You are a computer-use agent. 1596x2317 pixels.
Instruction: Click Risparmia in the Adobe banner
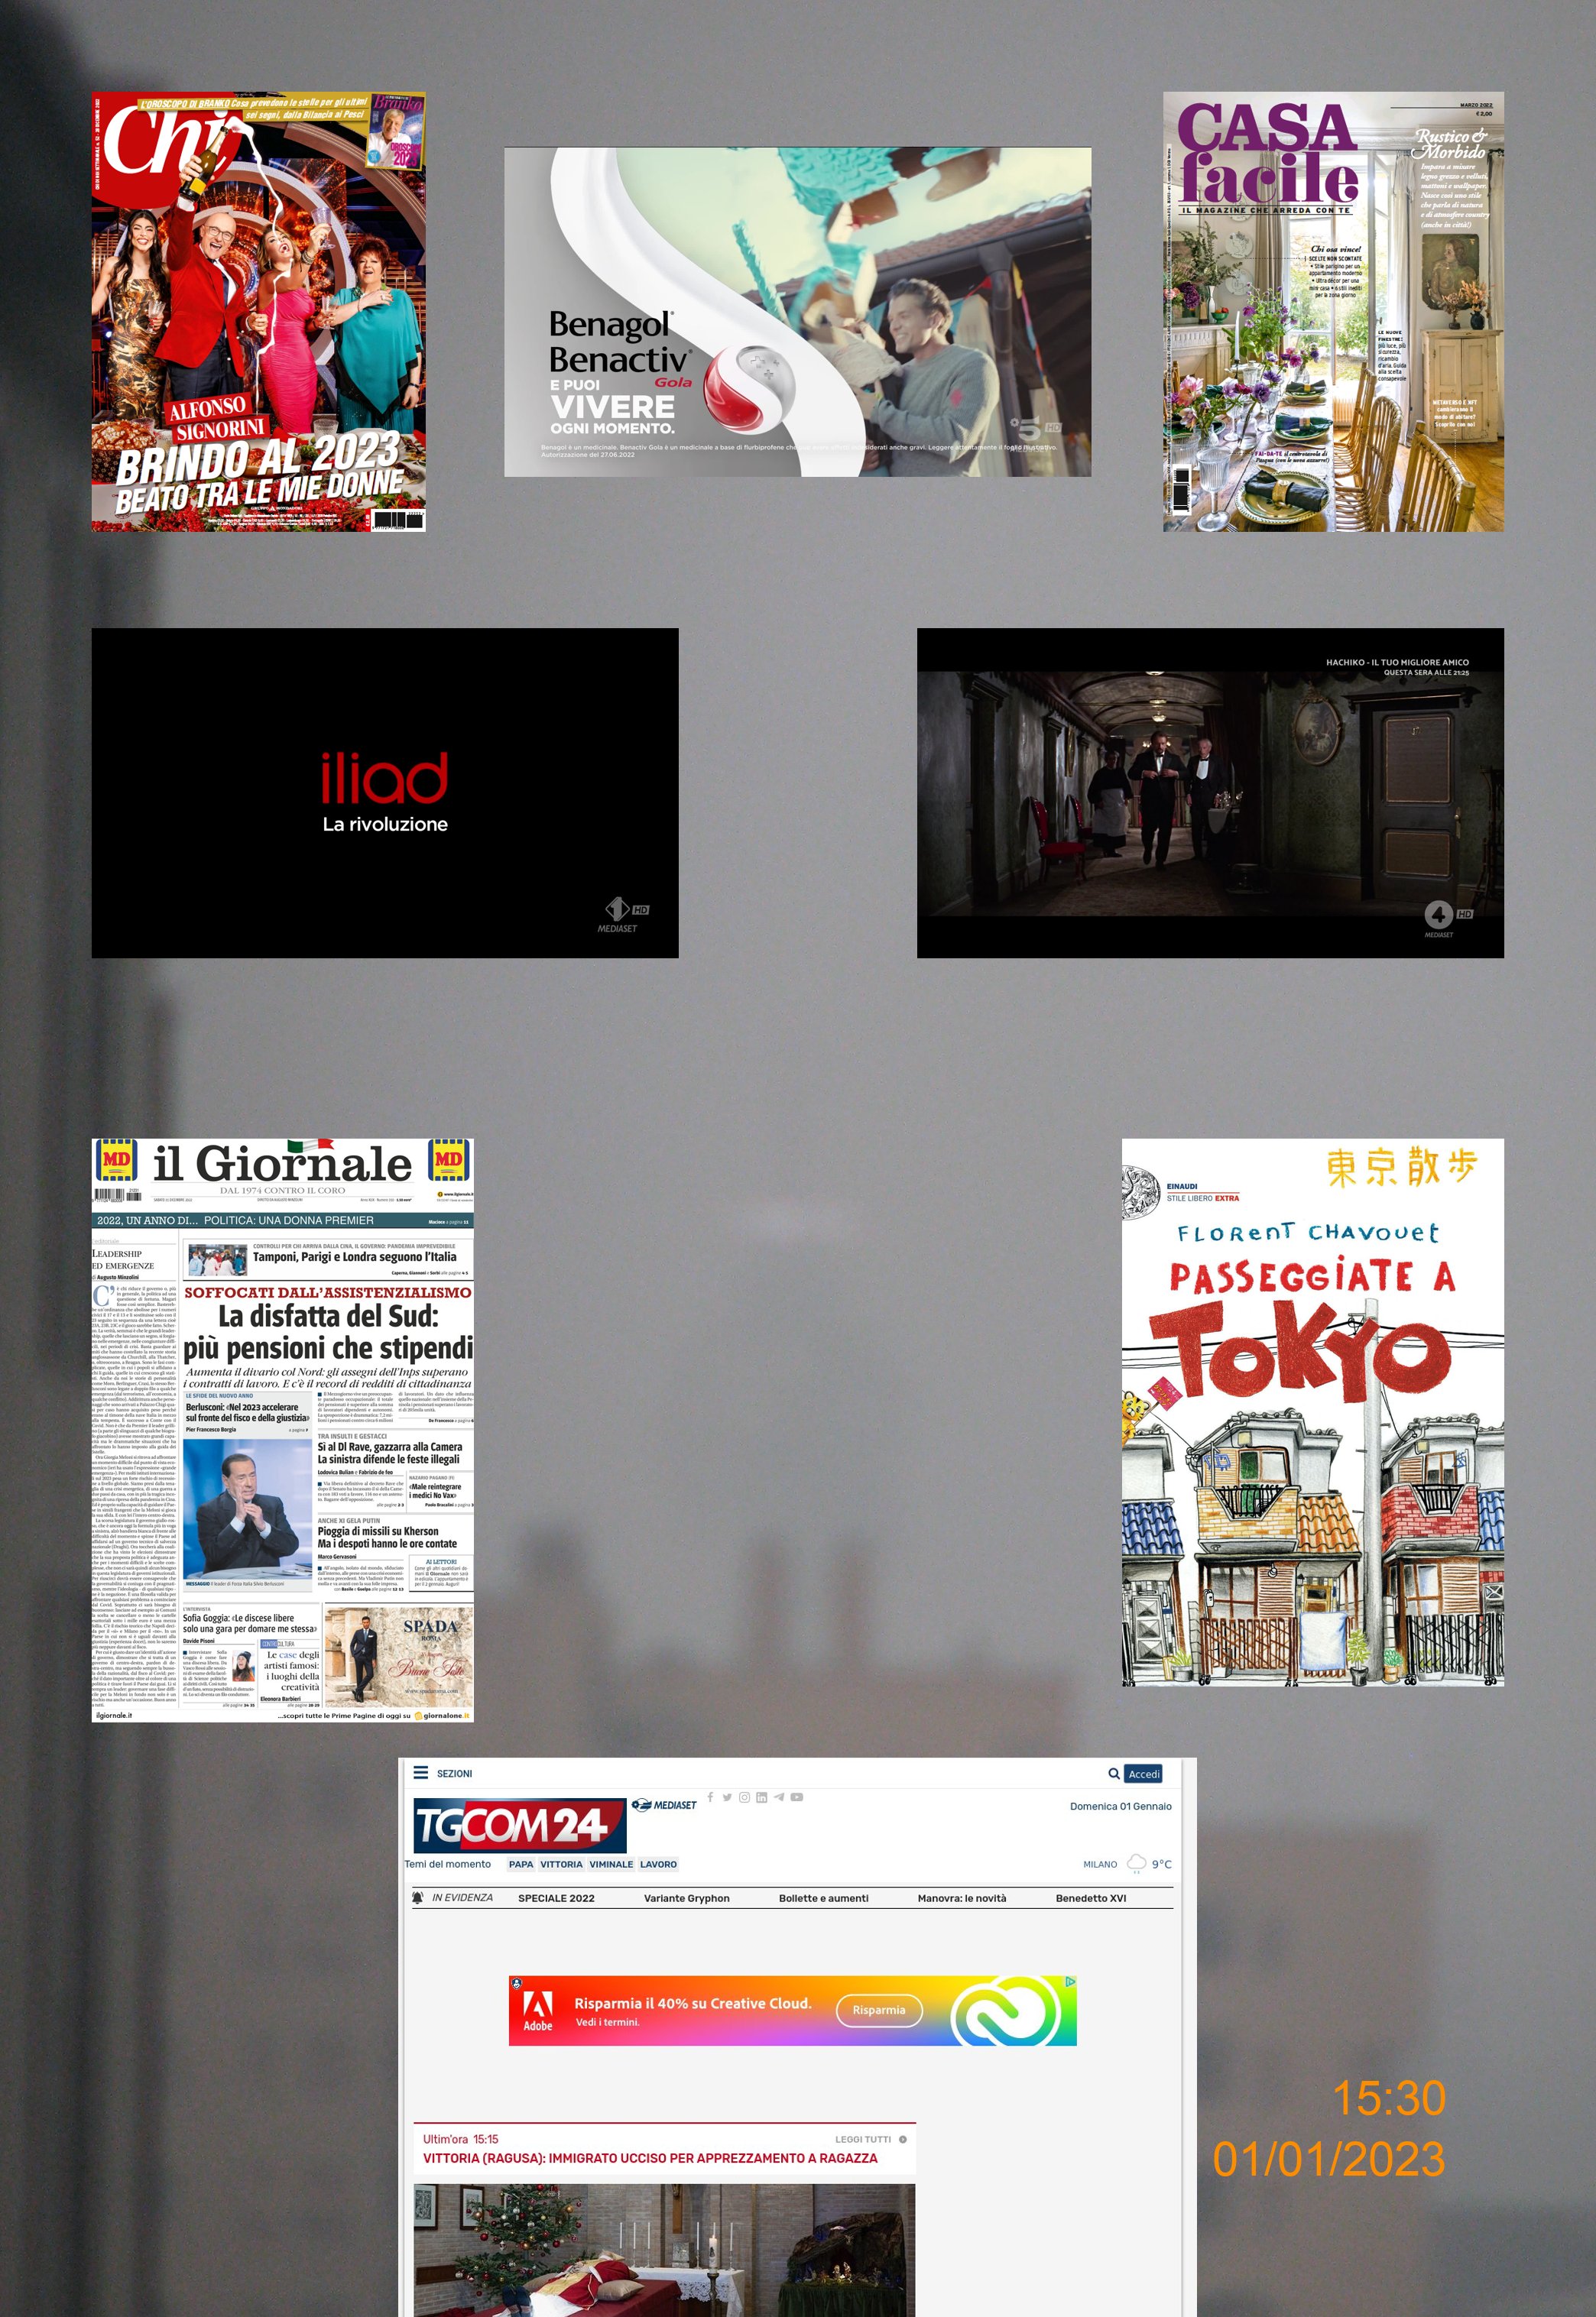[x=878, y=2010]
